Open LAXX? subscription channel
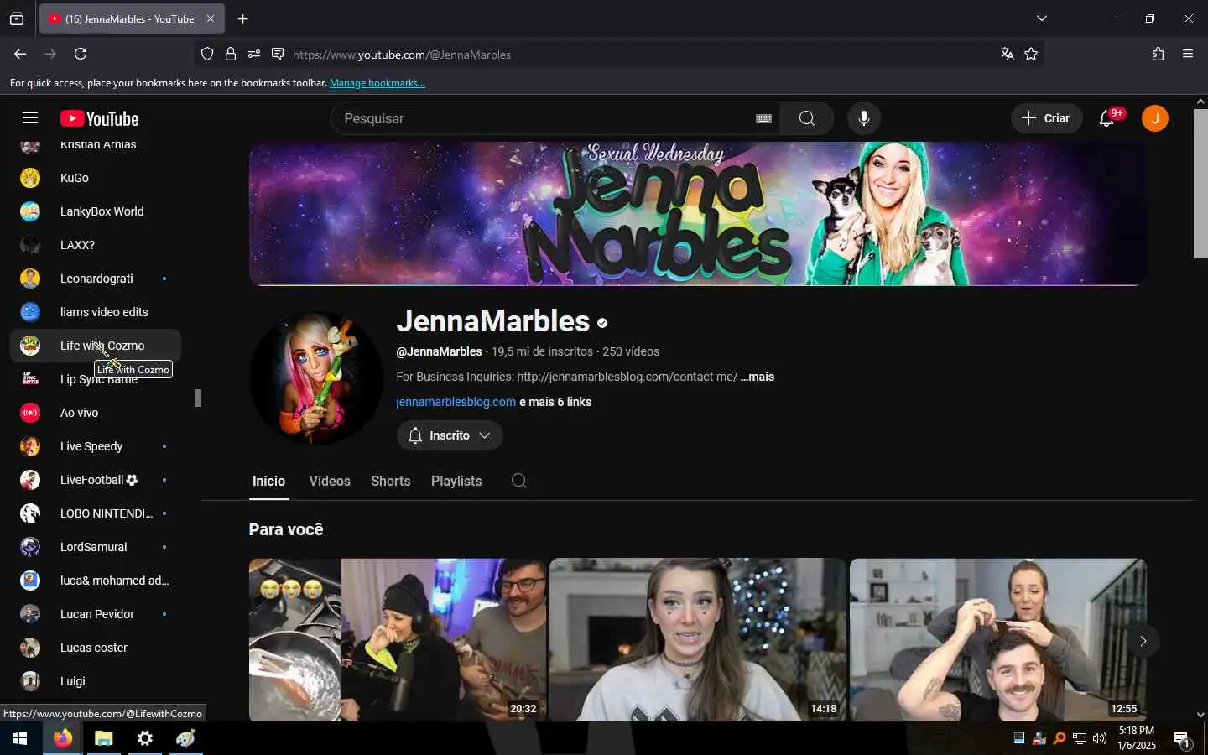The image size is (1208, 755). tap(96, 245)
